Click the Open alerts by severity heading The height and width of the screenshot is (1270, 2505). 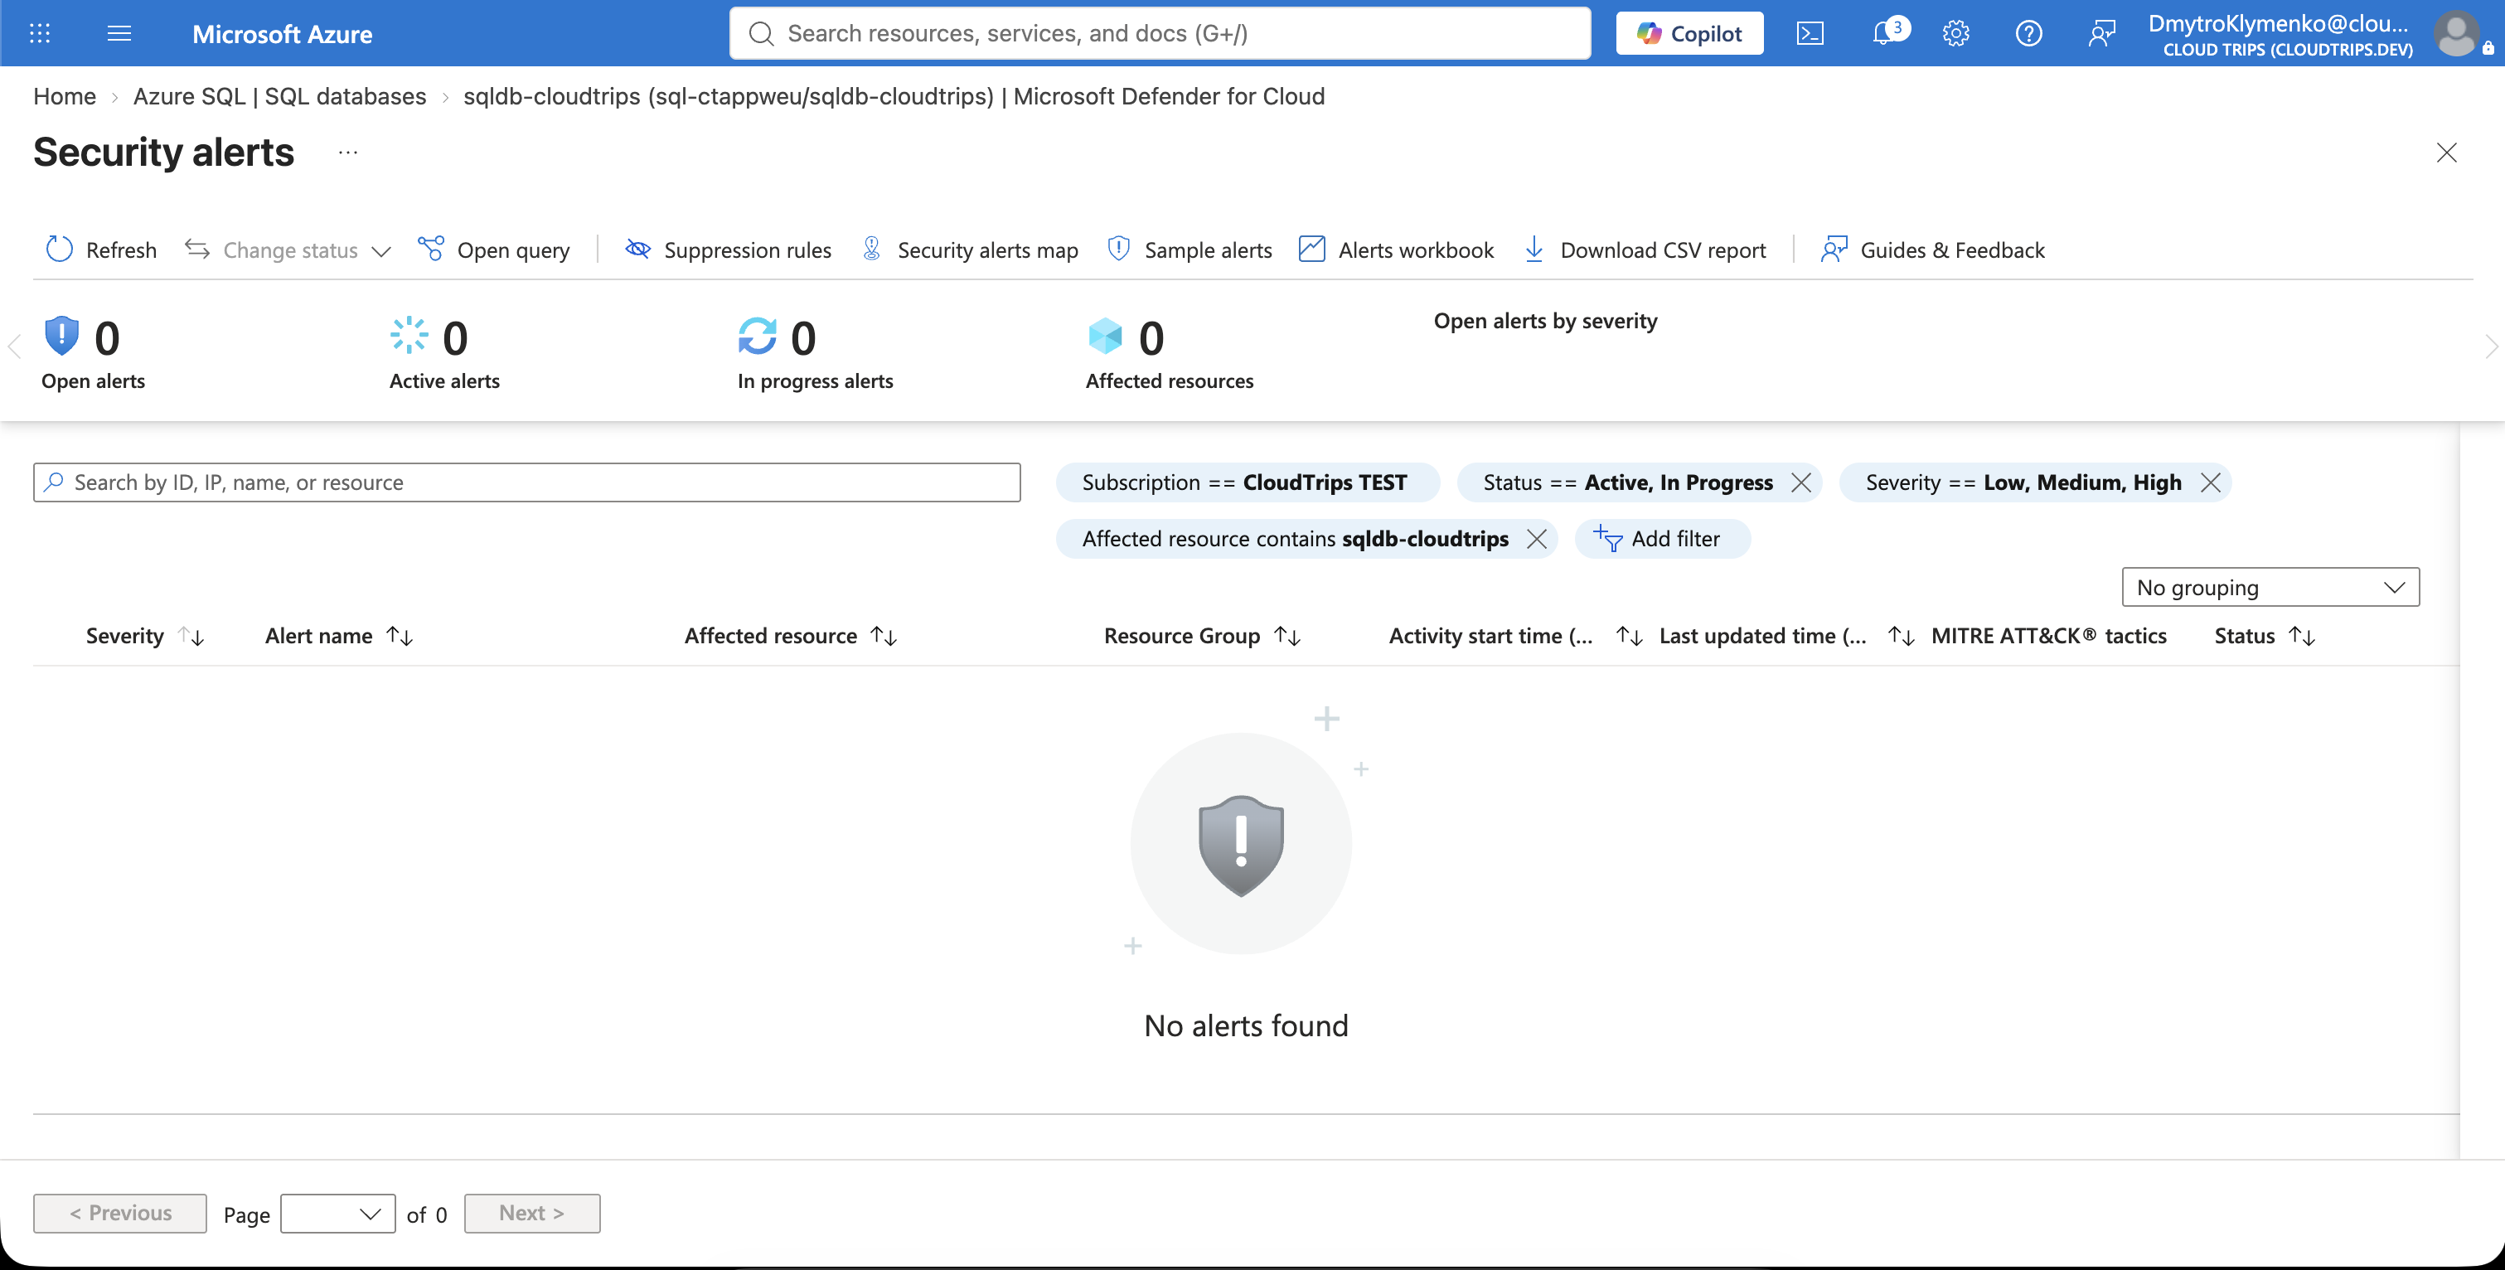click(x=1545, y=321)
